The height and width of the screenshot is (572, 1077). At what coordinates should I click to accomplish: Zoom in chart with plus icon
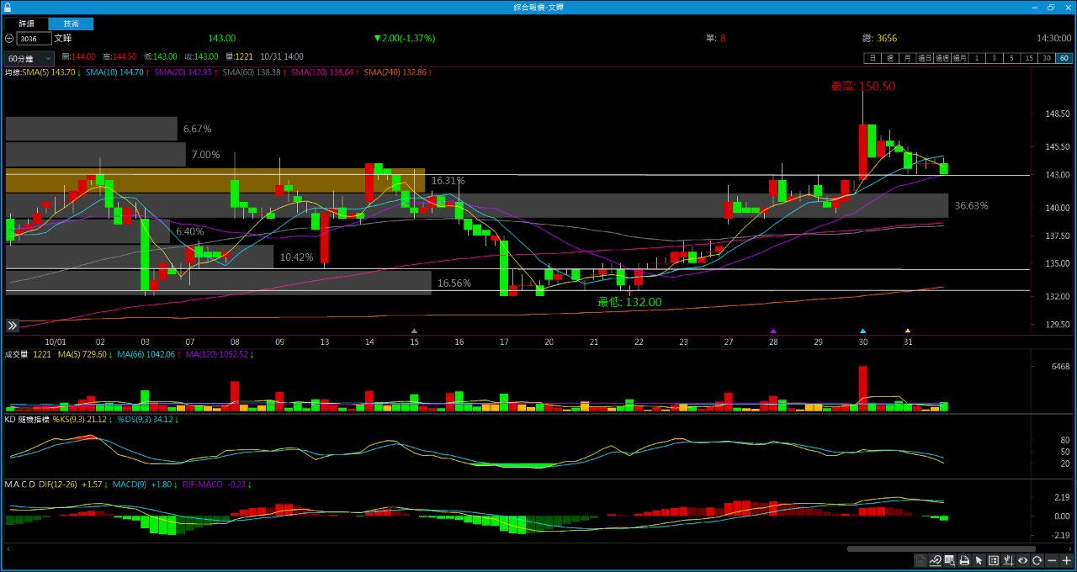click(x=1066, y=561)
